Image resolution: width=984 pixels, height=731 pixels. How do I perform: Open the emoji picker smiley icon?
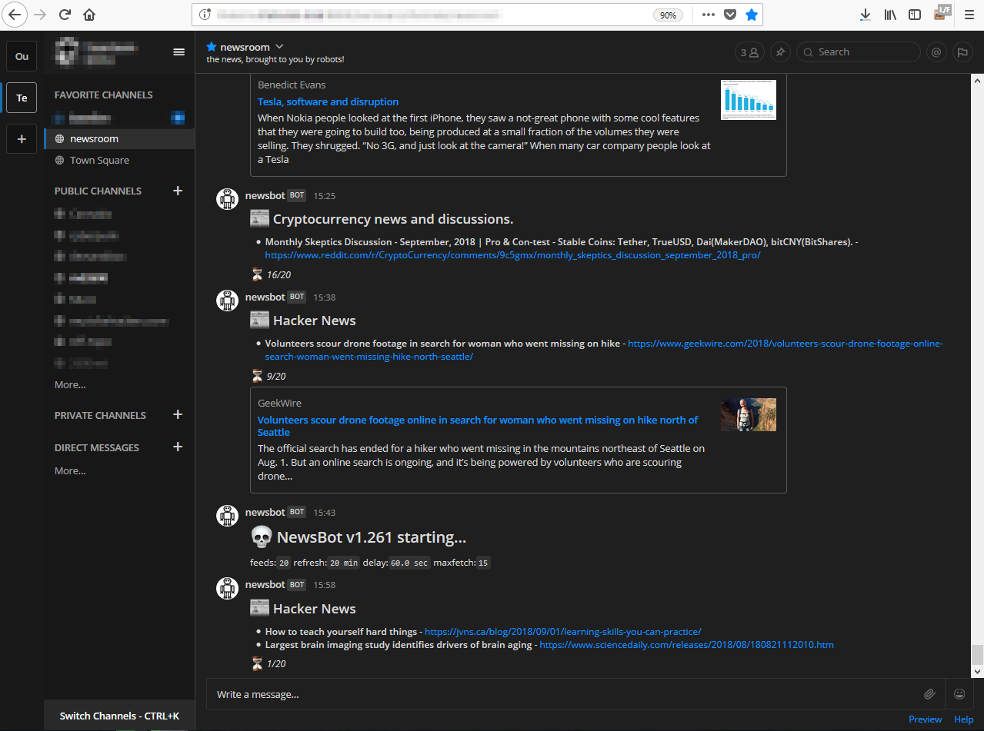pos(959,694)
